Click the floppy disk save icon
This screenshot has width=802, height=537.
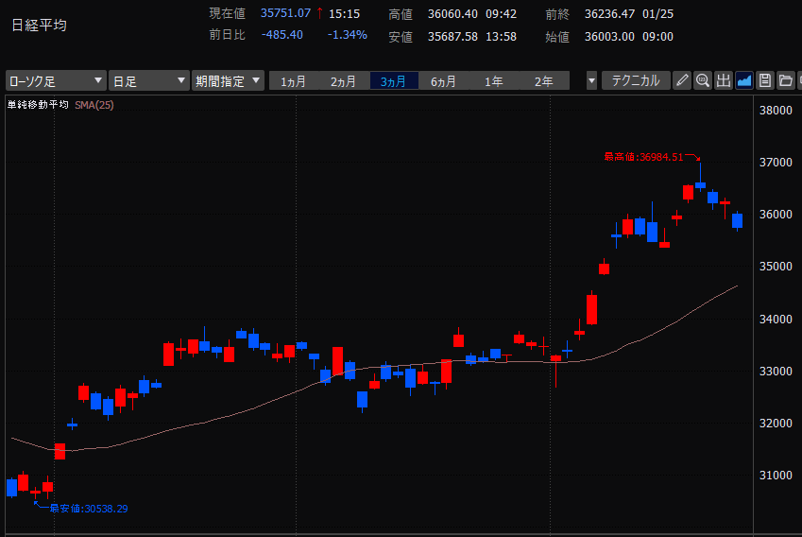click(765, 80)
